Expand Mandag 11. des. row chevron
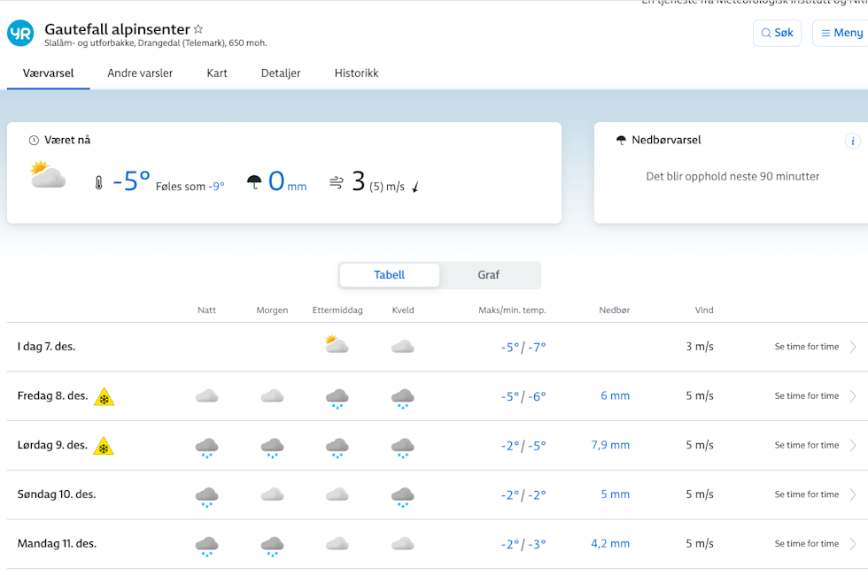The height and width of the screenshot is (575, 868). (x=853, y=543)
